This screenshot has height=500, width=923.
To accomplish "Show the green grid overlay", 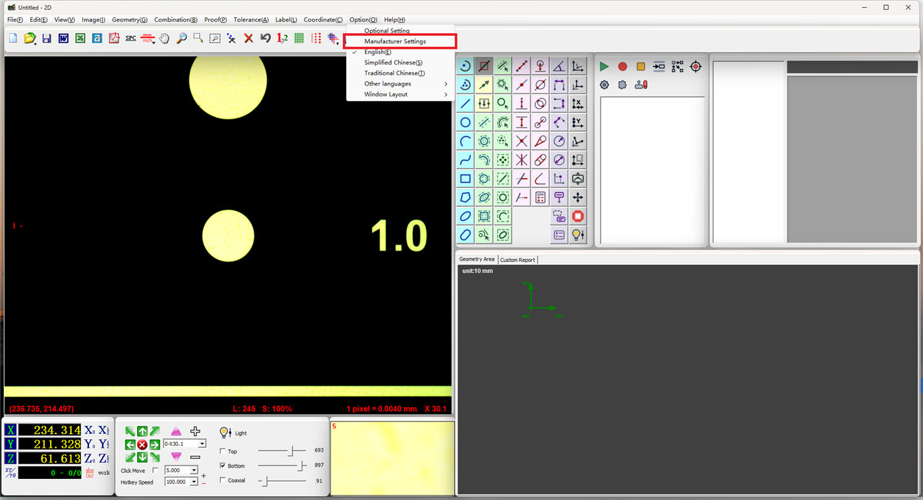I will tap(299, 38).
